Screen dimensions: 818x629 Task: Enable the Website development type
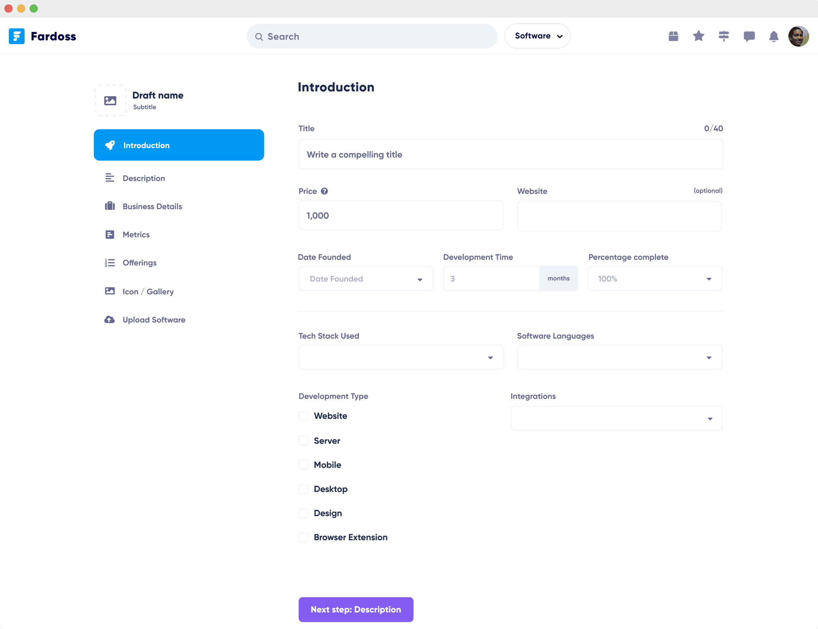coord(303,416)
